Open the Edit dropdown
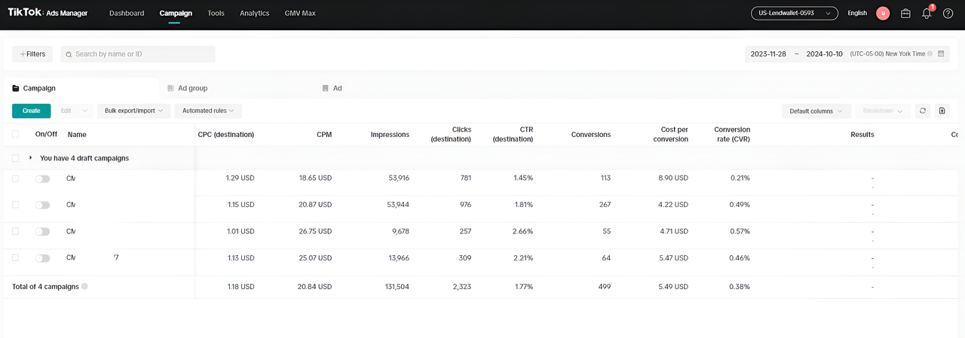This screenshot has width=965, height=338. (x=74, y=111)
